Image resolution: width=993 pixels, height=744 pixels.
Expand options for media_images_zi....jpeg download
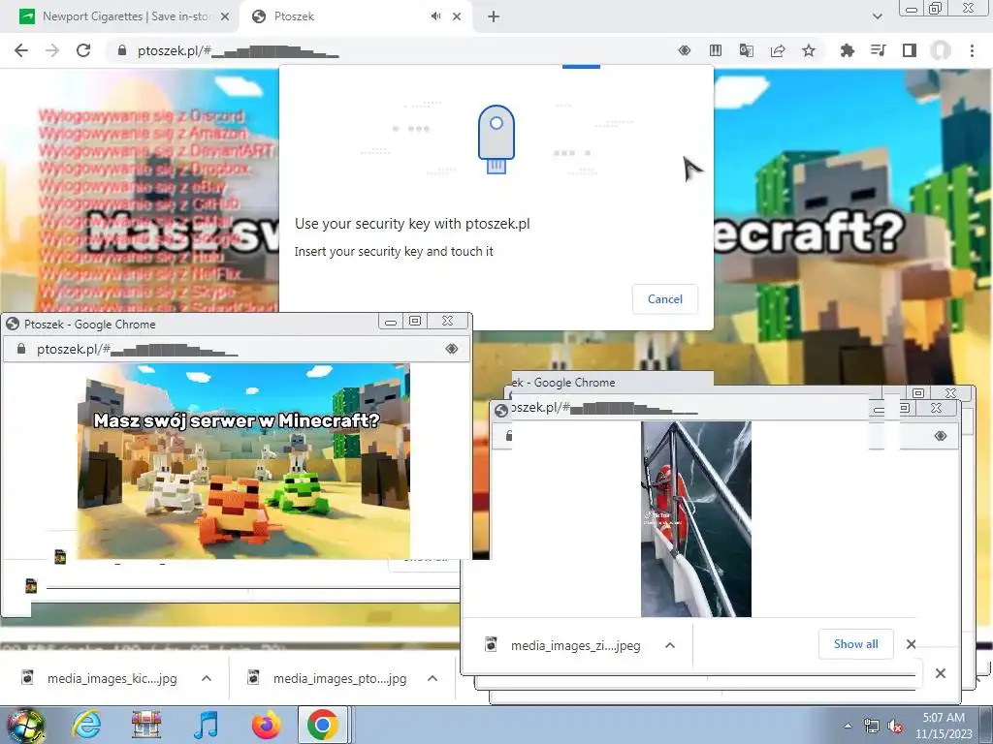pos(670,645)
